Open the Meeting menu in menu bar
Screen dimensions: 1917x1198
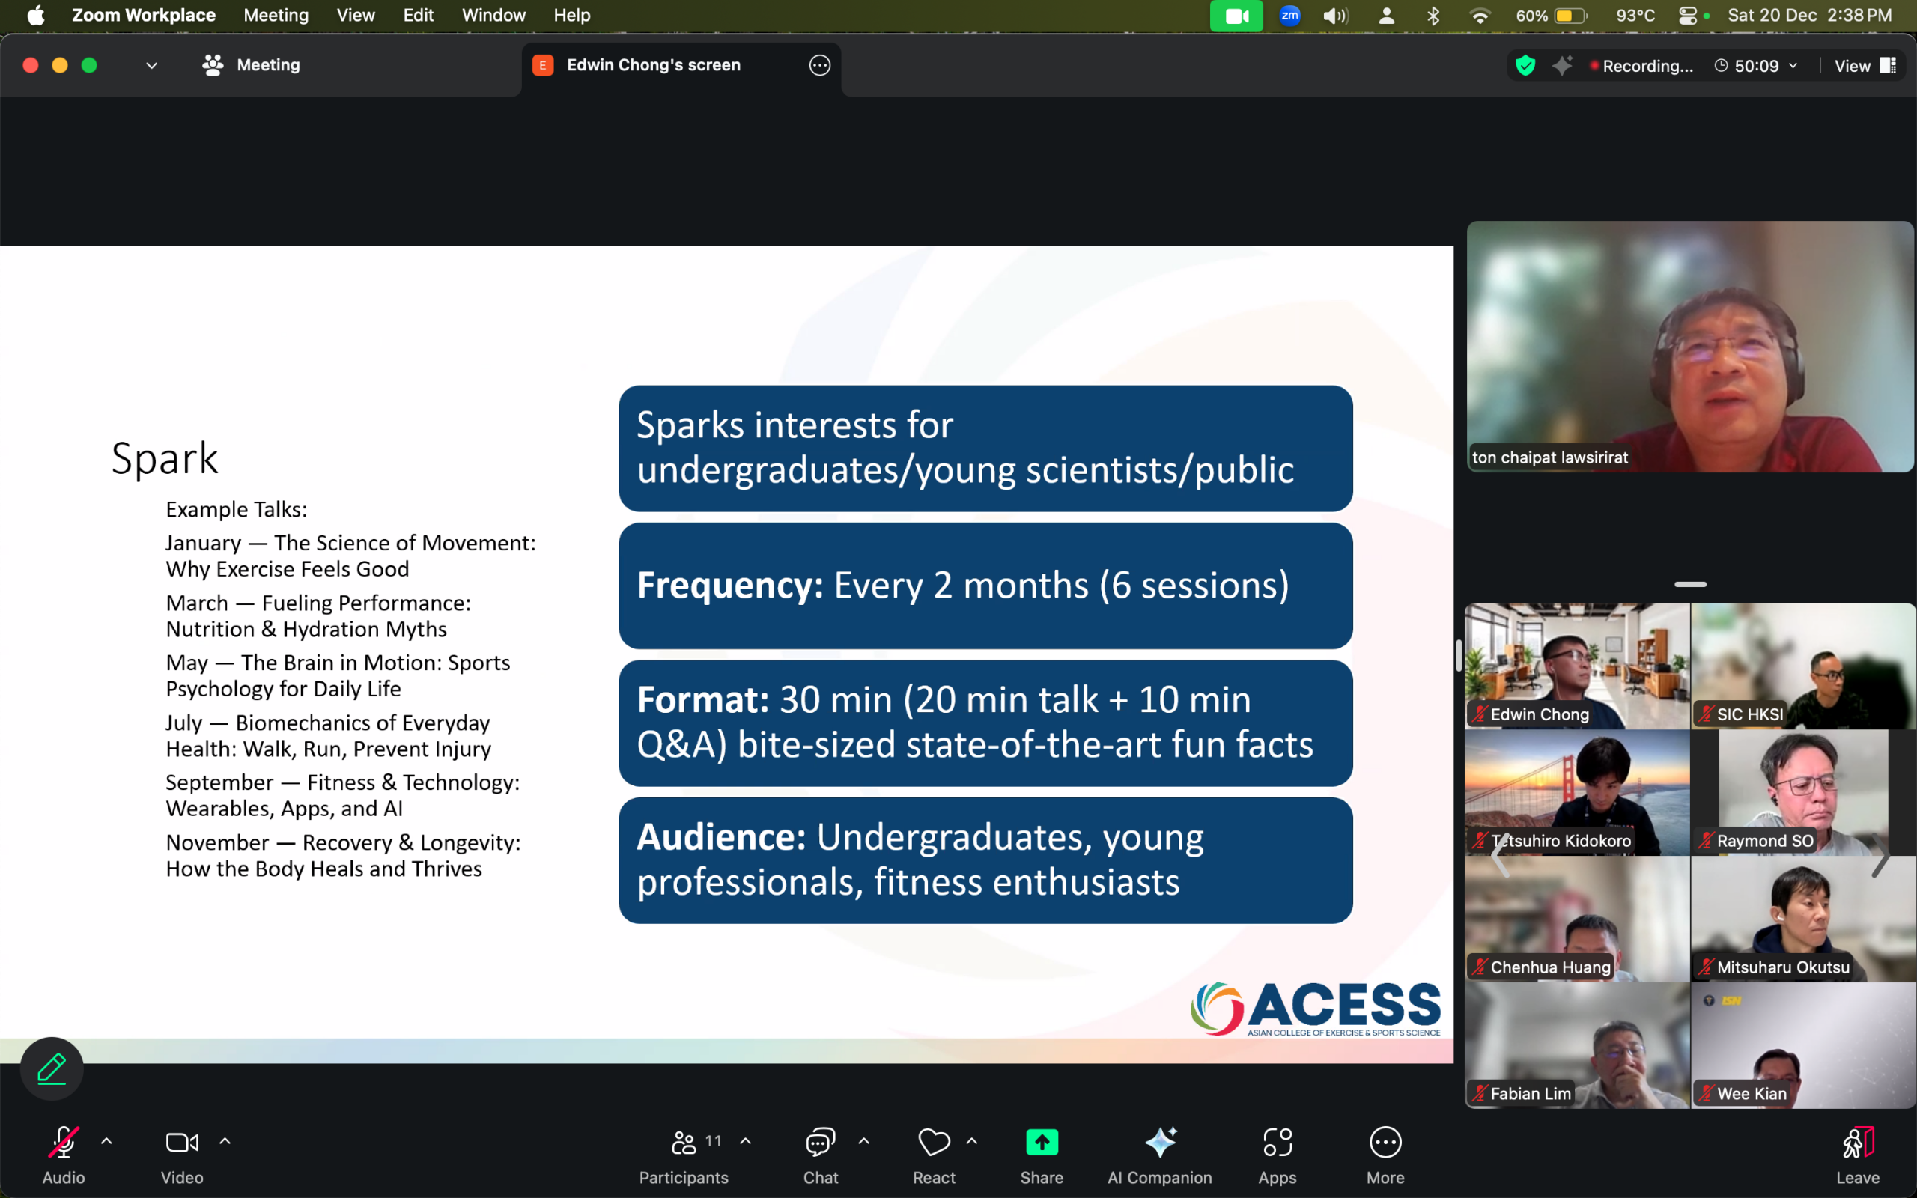(x=276, y=15)
